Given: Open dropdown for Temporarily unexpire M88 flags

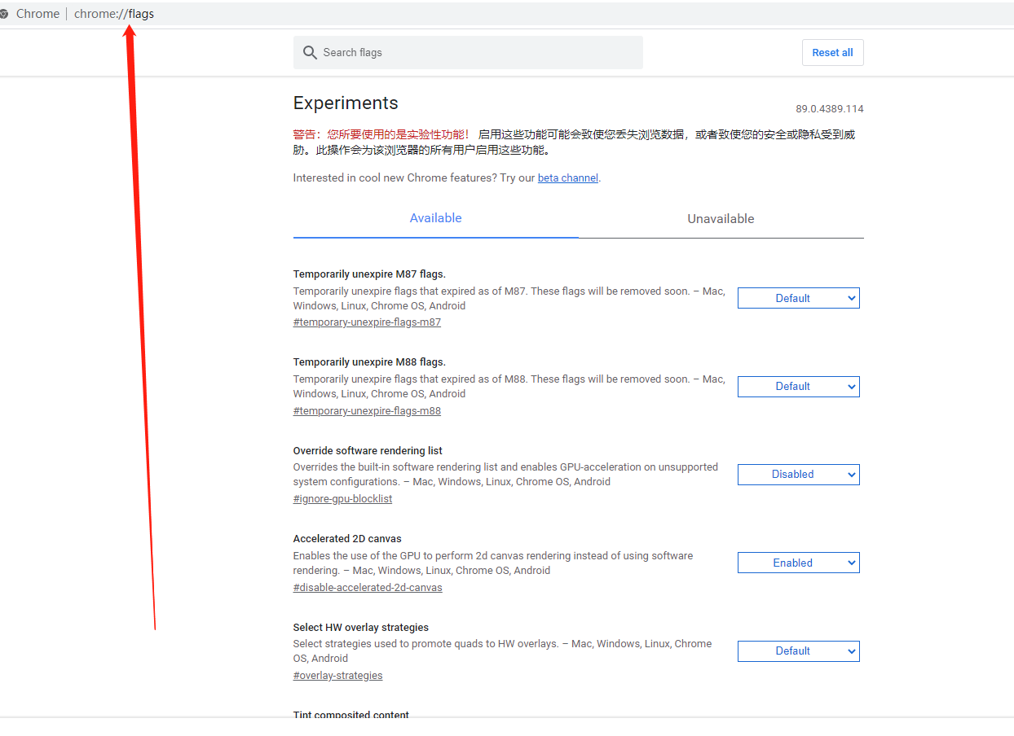Looking at the screenshot, I should click(x=799, y=386).
